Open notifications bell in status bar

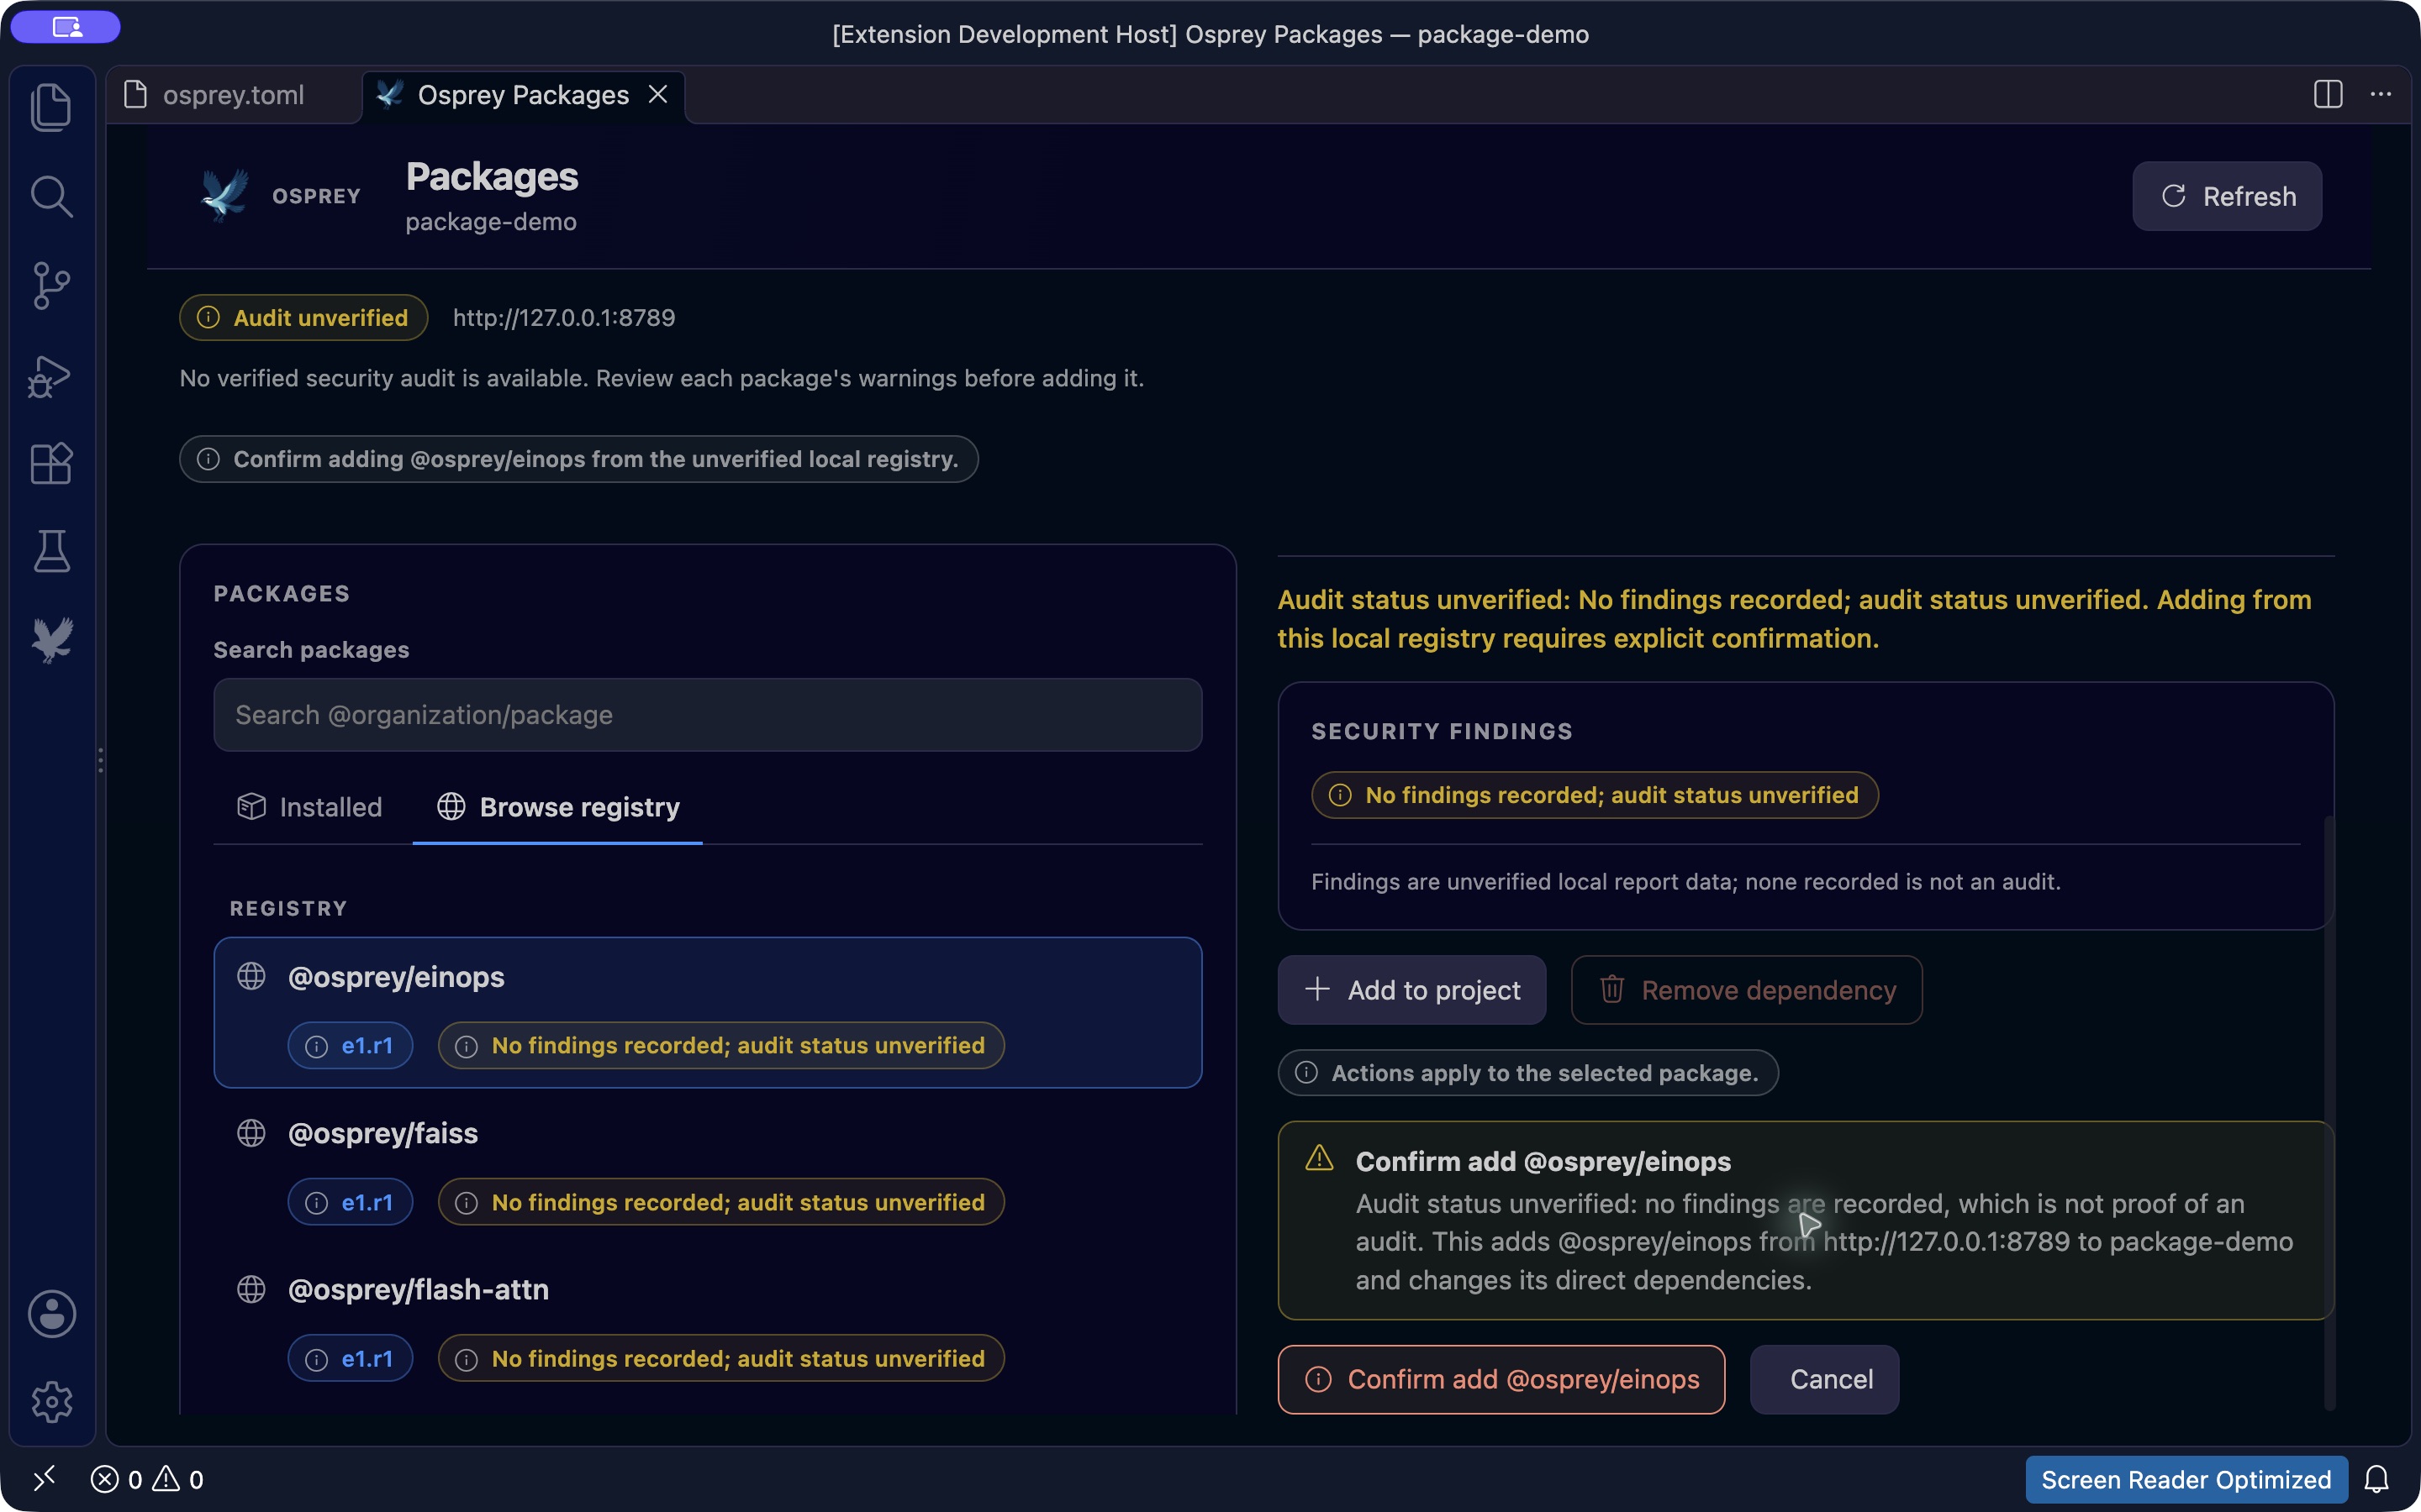point(2377,1479)
